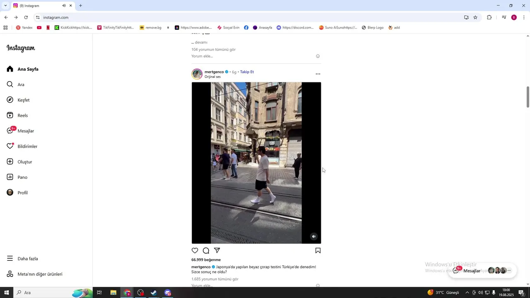The width and height of the screenshot is (530, 298).
Task: View all 104 comments link
Action: coord(213,50)
